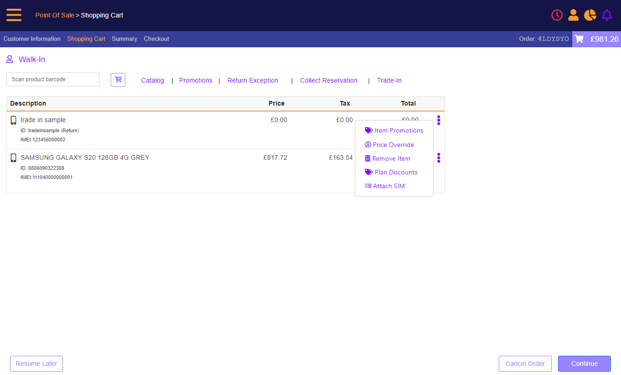Click the ID :tradeinsample (Return) text

[x=50, y=130]
